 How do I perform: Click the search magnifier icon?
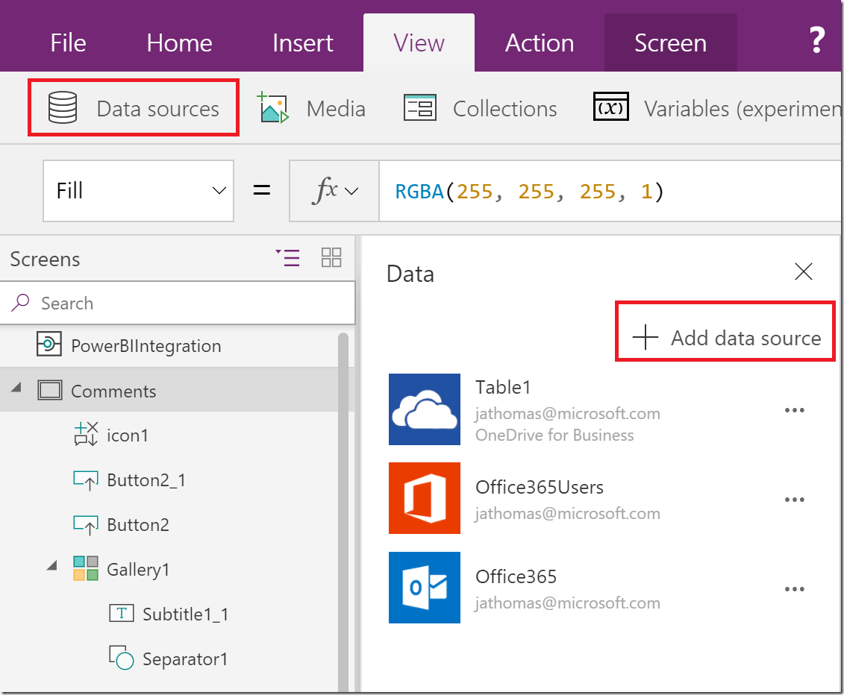[x=20, y=303]
